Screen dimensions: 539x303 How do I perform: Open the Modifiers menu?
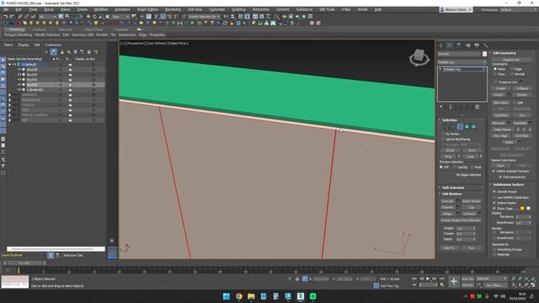coord(101,9)
